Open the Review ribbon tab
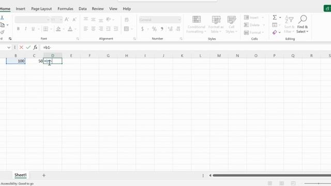331x186 pixels. click(x=98, y=9)
